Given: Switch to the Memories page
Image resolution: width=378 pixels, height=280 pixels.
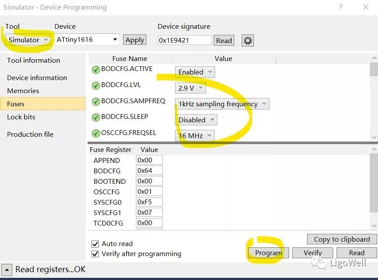Looking at the screenshot, I should point(23,91).
